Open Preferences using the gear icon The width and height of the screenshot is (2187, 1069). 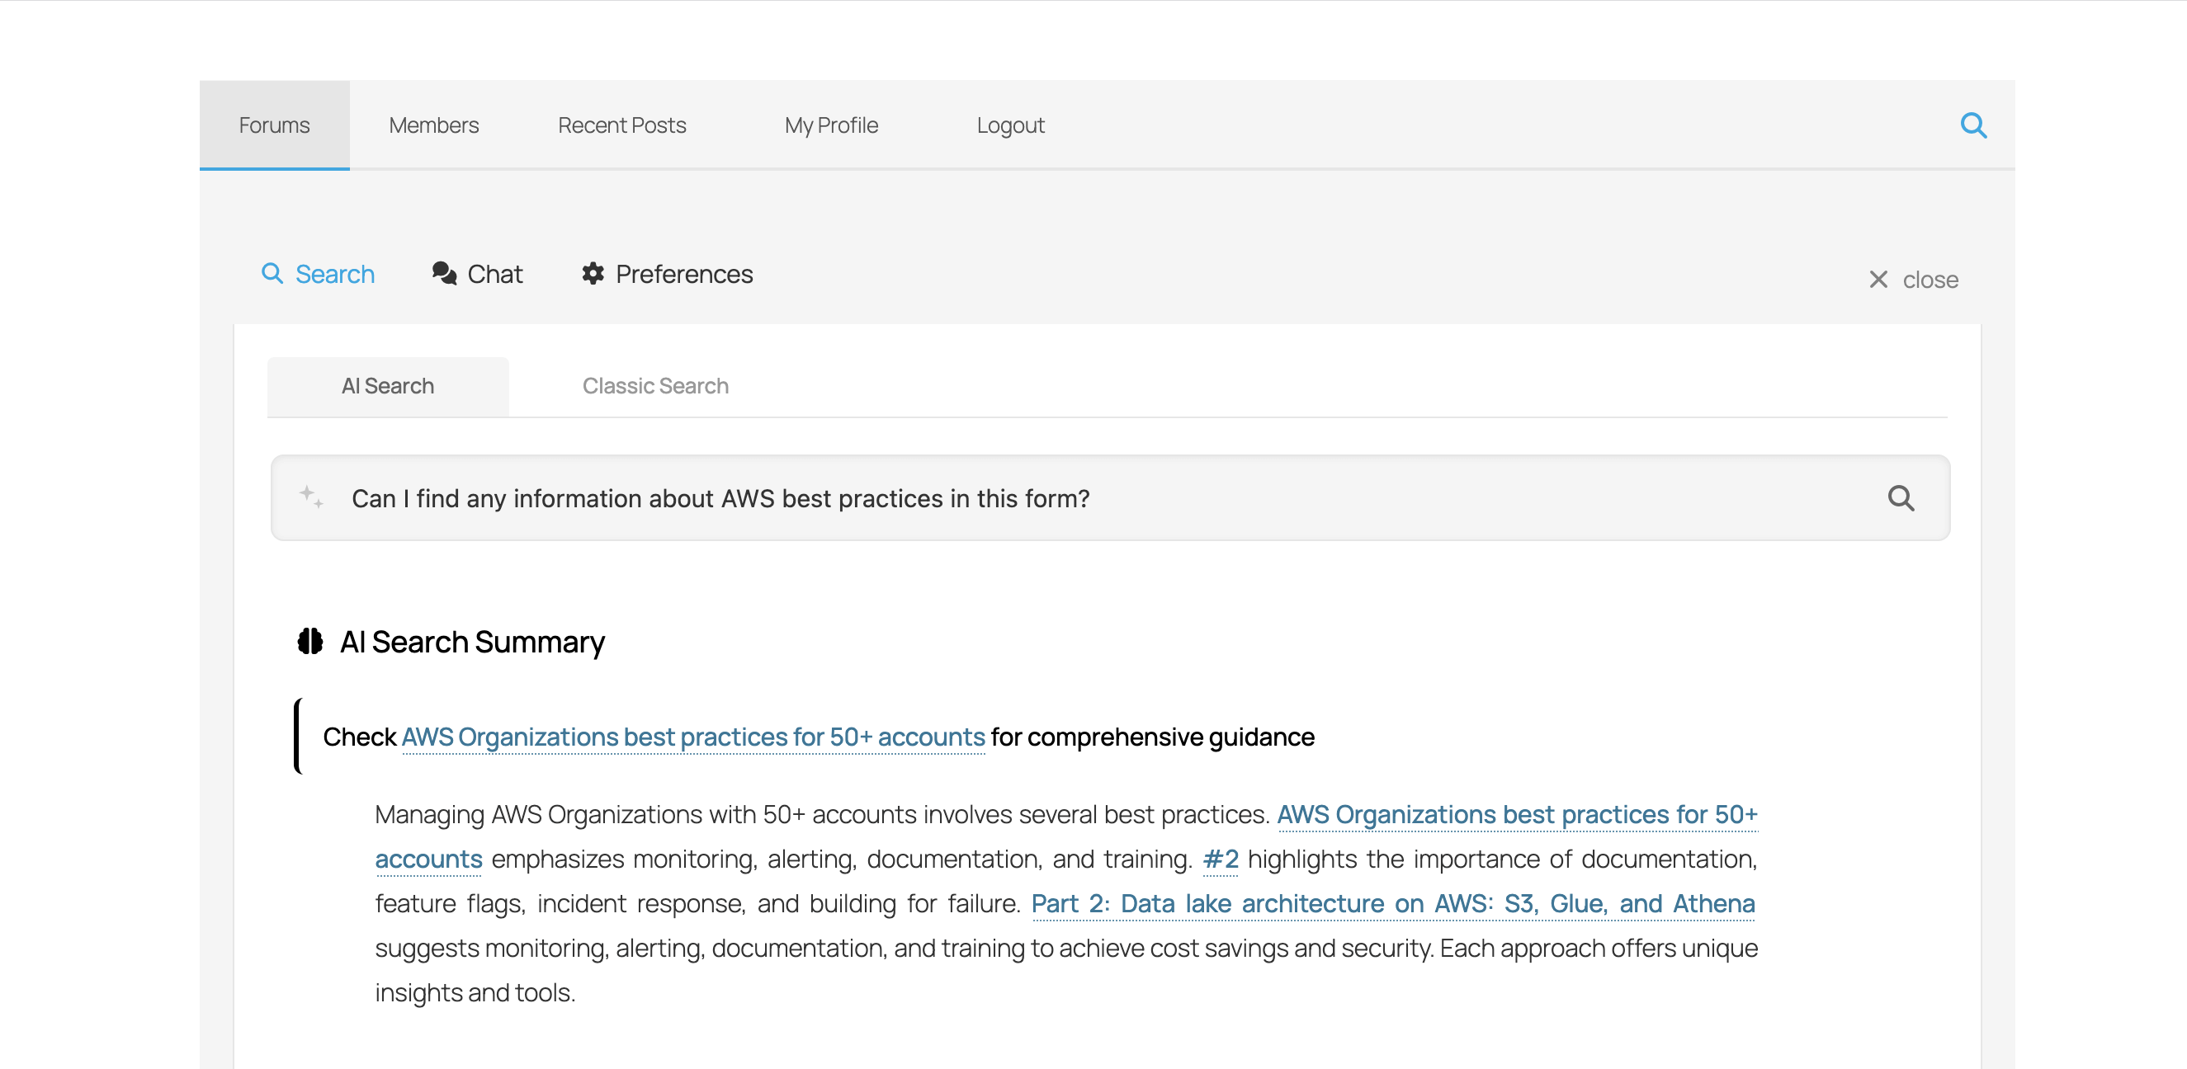(592, 273)
